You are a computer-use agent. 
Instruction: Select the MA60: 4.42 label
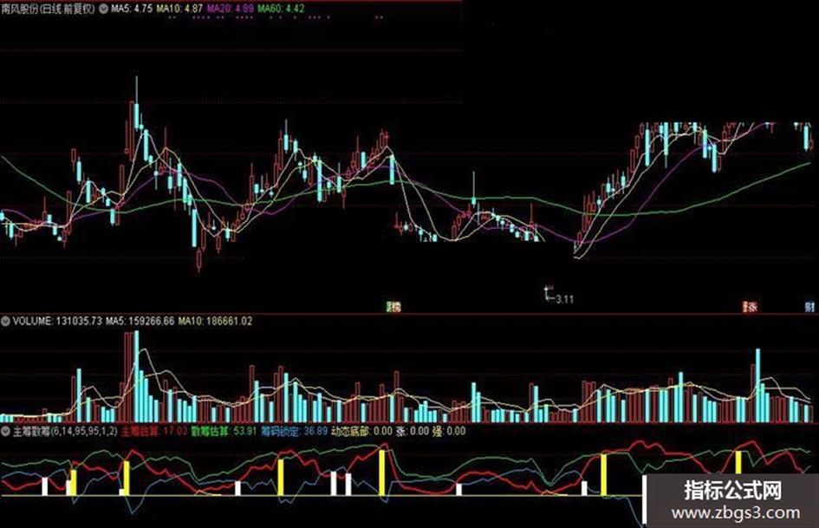(281, 9)
